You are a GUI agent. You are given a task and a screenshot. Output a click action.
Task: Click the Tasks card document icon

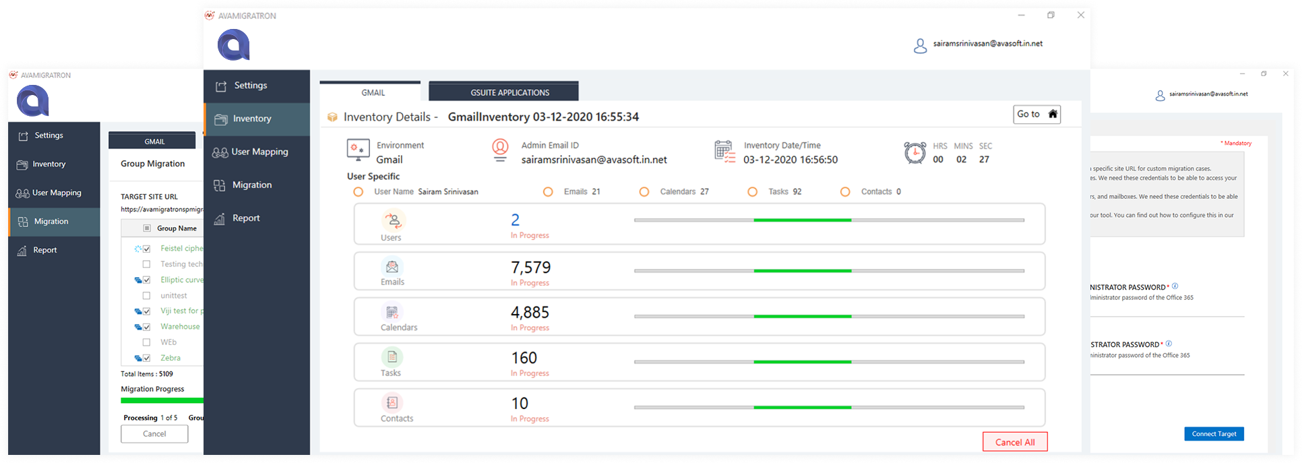(x=392, y=357)
